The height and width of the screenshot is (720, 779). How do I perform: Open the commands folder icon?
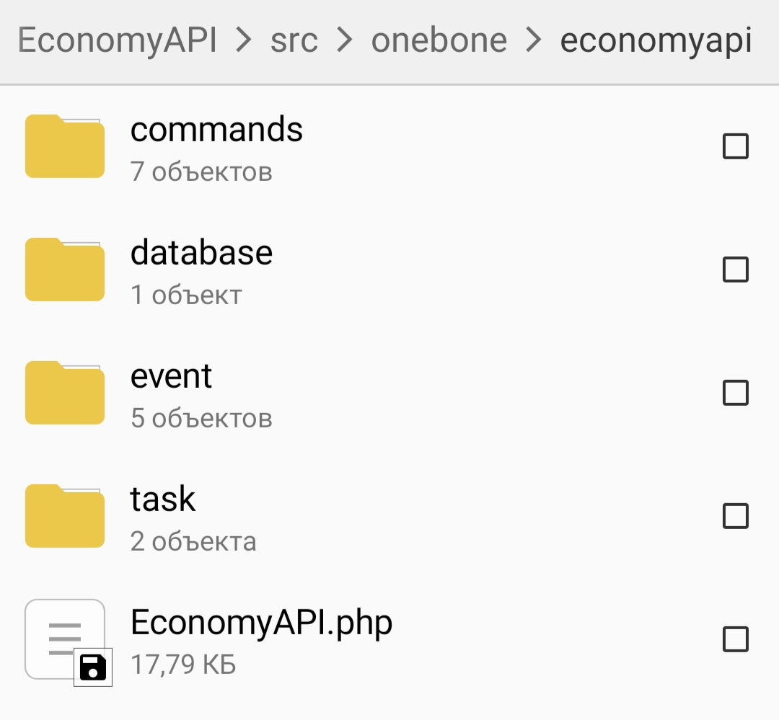click(65, 146)
